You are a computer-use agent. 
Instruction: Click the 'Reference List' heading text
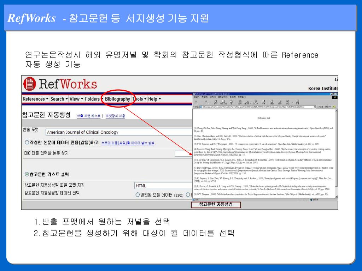pos(264,118)
